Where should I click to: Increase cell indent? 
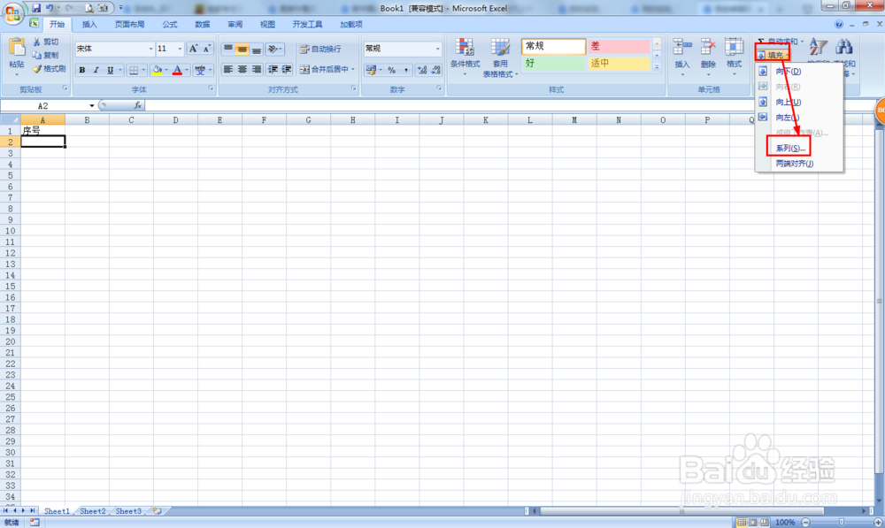[287, 69]
